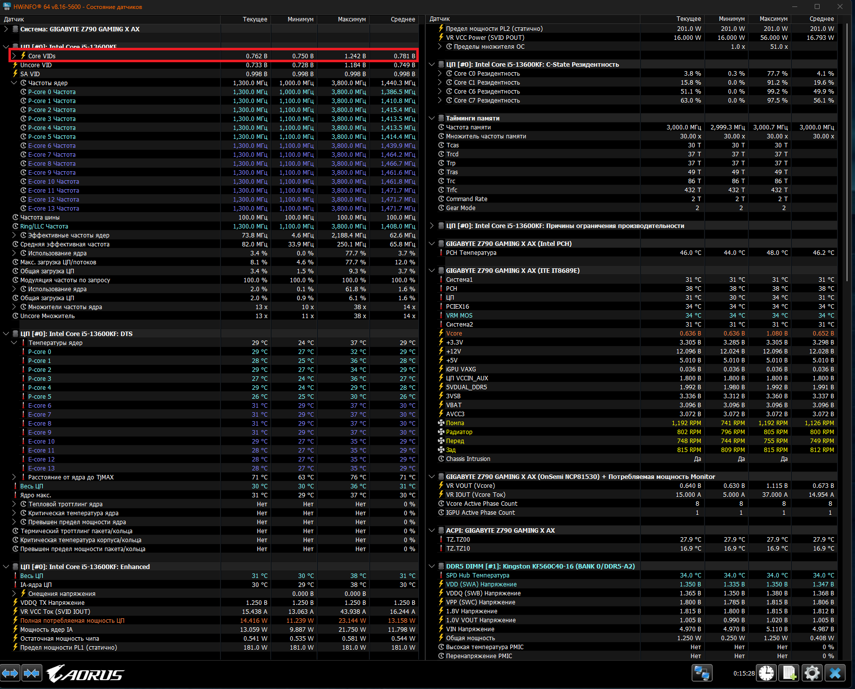Click the thermometer icon beside PCH Температура
This screenshot has height=689, width=855.
click(x=441, y=252)
